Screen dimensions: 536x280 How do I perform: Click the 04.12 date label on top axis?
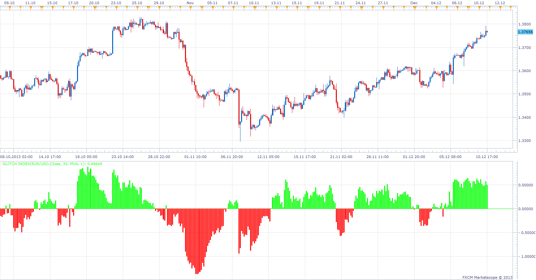436,3
